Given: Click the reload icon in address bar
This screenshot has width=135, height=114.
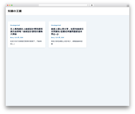Looking at the screenshot, I should [88, 5].
